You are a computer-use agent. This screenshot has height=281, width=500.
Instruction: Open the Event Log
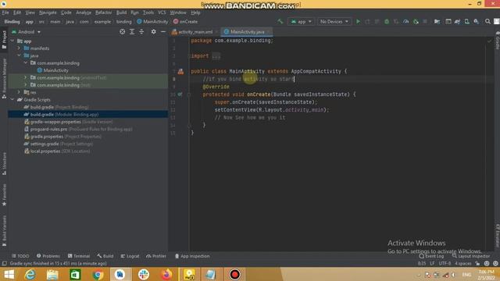[x=431, y=256]
